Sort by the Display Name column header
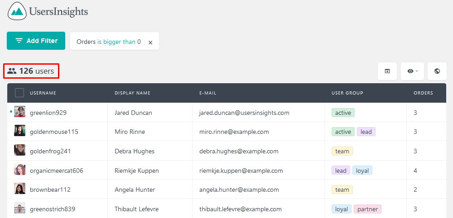 click(132, 93)
